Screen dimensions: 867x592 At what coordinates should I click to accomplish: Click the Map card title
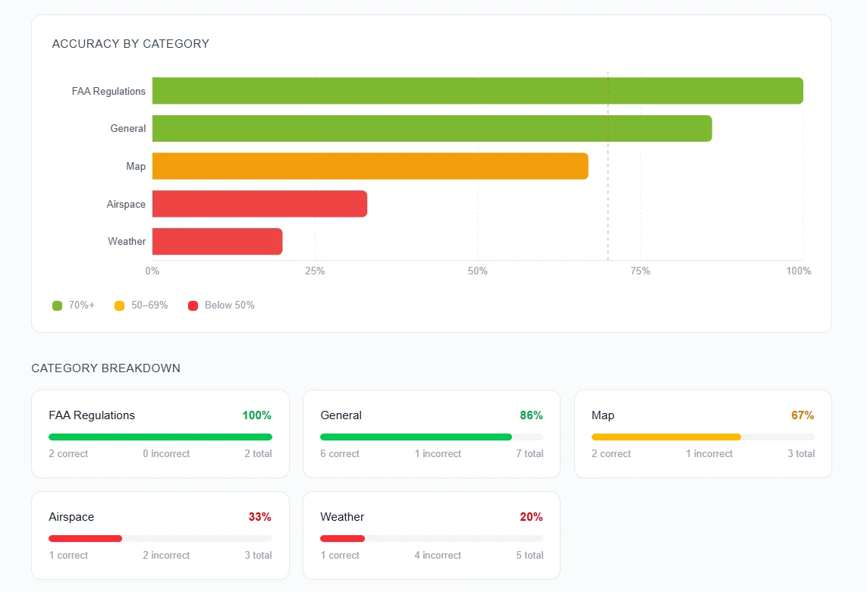point(603,415)
